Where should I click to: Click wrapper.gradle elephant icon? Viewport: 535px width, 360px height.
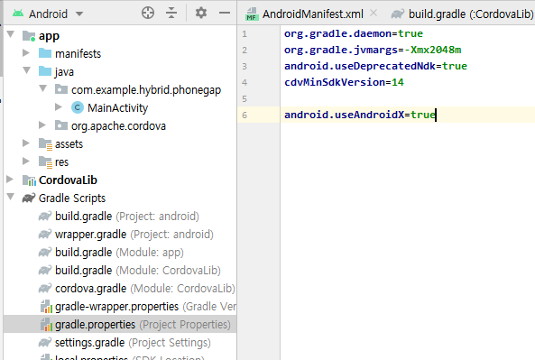point(45,234)
